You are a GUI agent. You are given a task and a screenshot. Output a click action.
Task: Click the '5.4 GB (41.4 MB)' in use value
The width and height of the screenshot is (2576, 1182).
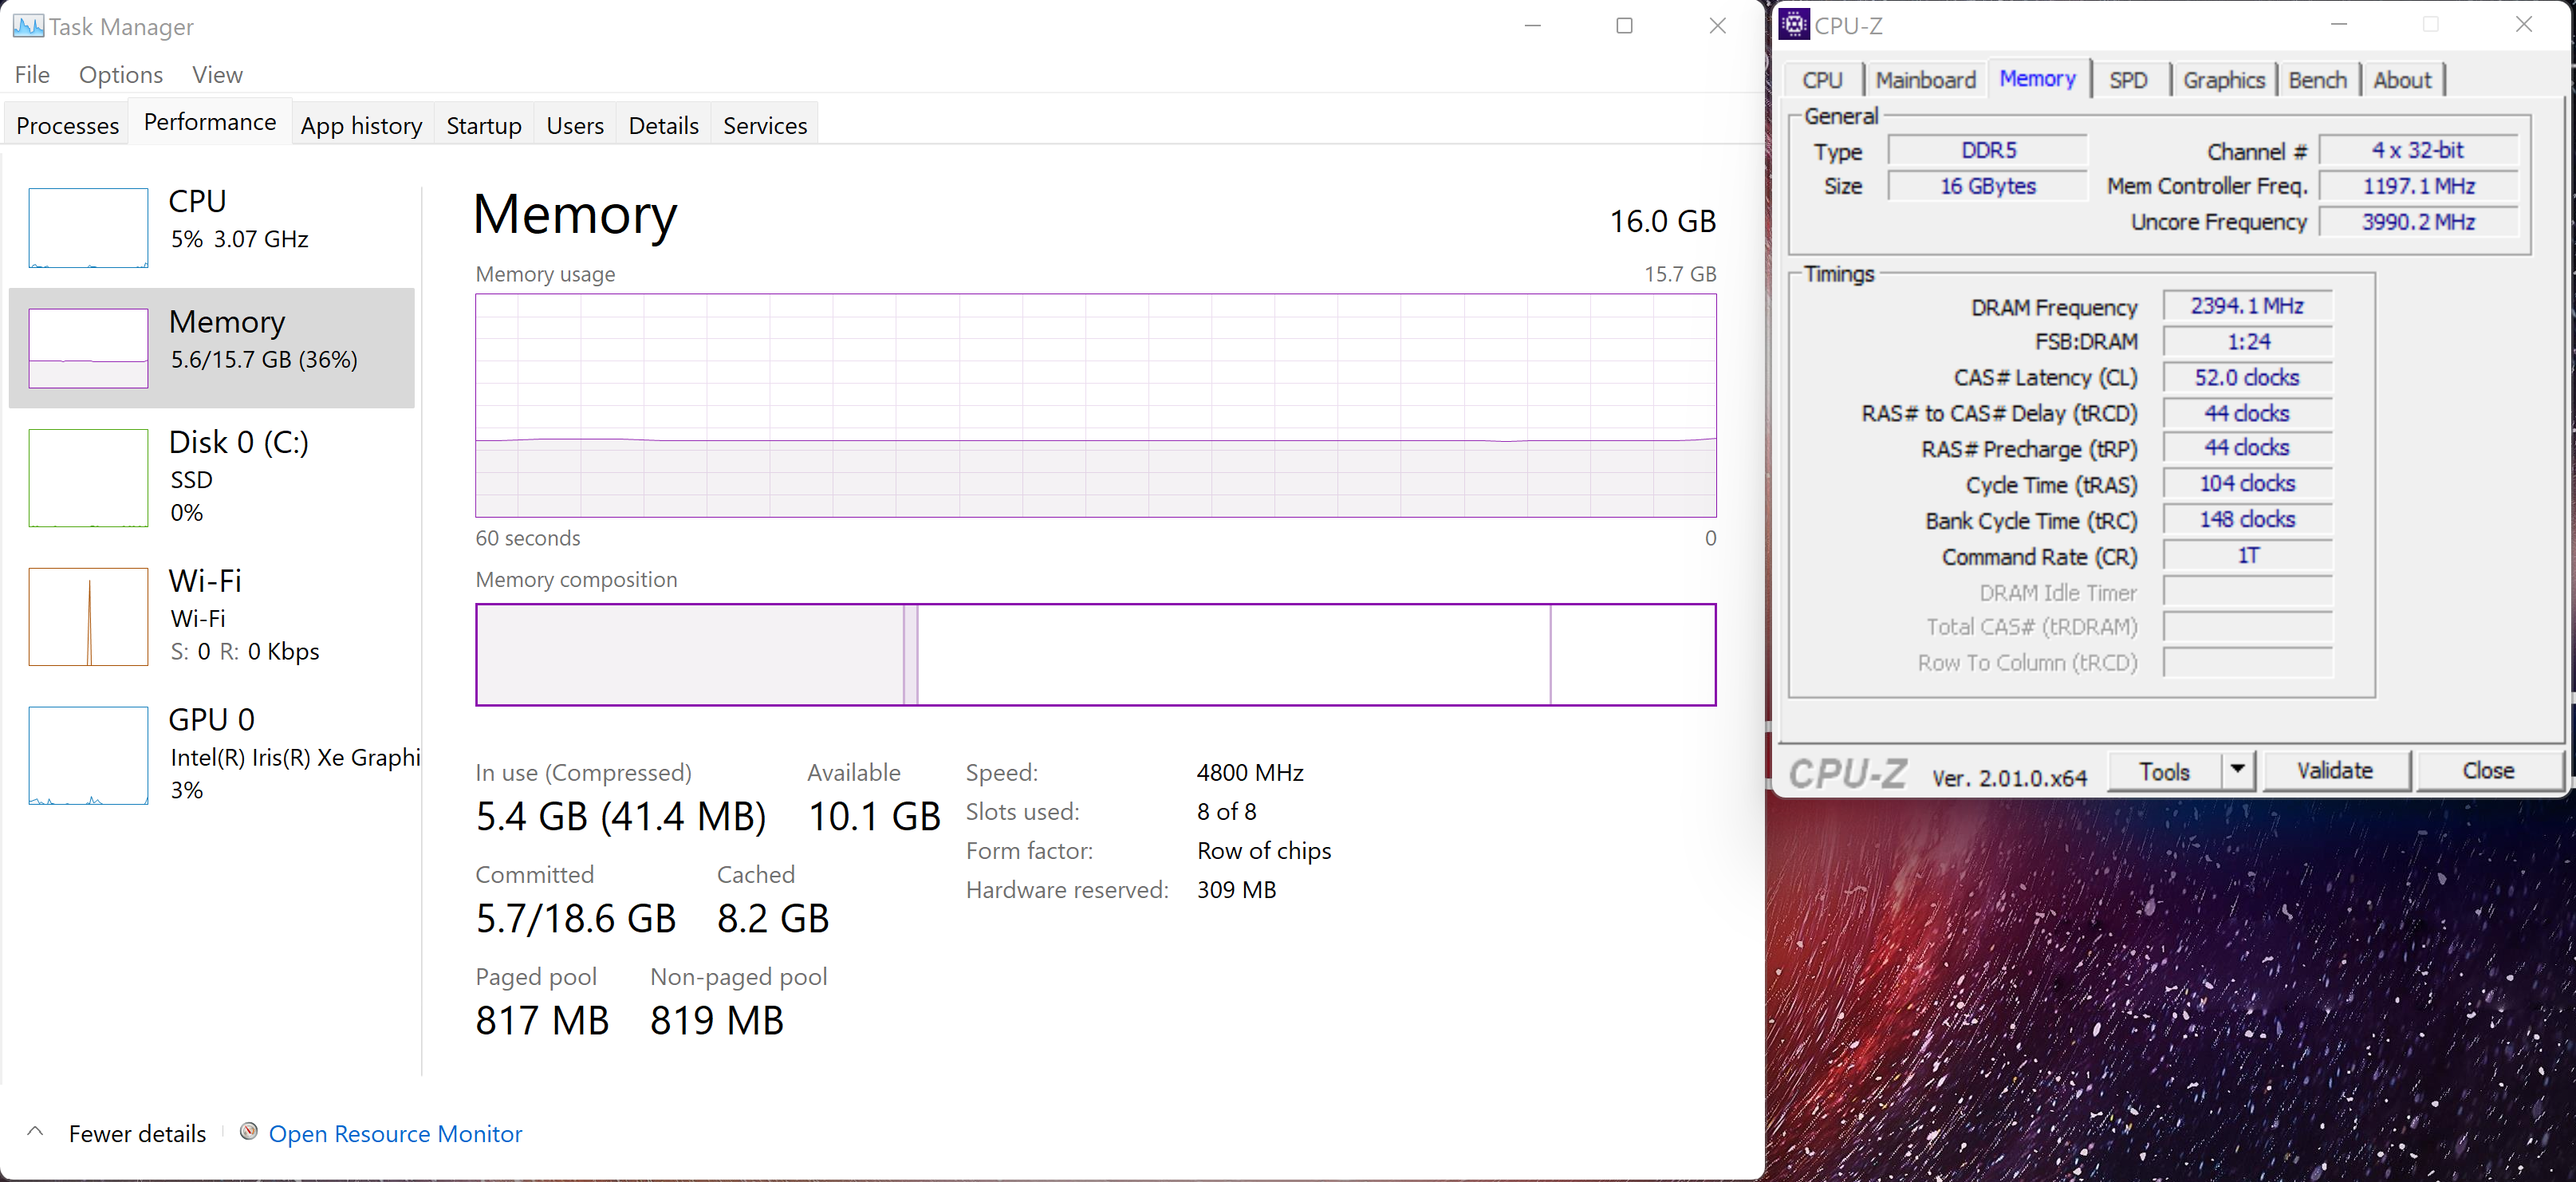(621, 816)
